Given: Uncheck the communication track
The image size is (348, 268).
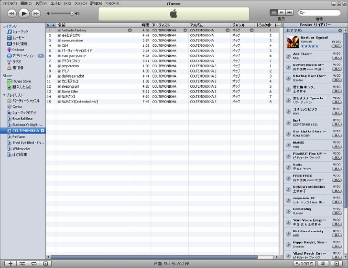Looking at the screenshot, I should point(59,41).
